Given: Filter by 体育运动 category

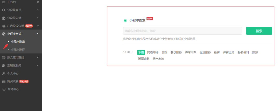Looking at the screenshot, I should (229, 52).
